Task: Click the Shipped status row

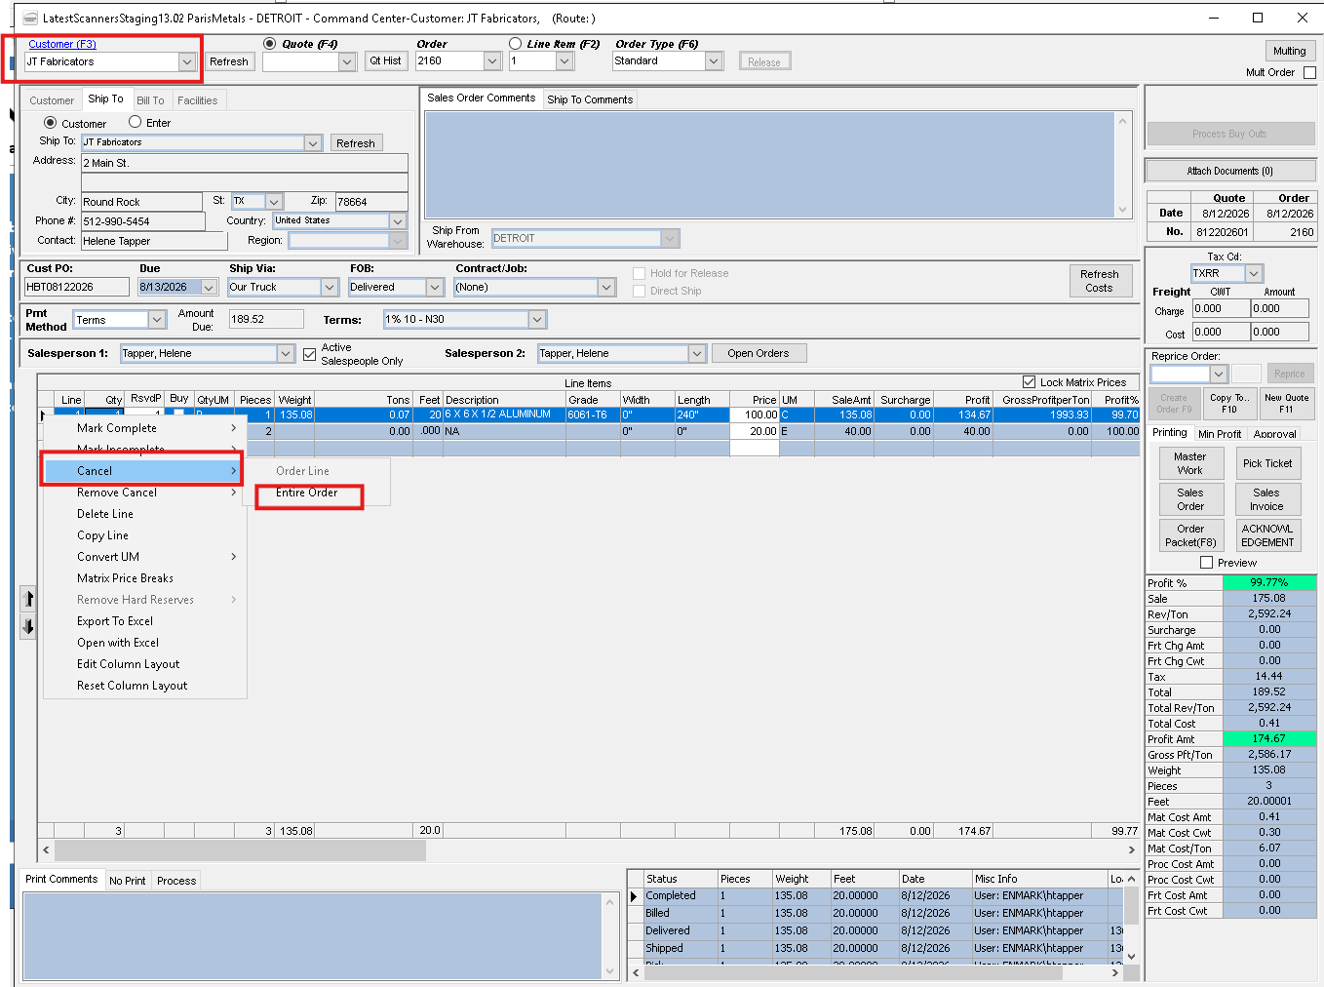Action: (877, 948)
